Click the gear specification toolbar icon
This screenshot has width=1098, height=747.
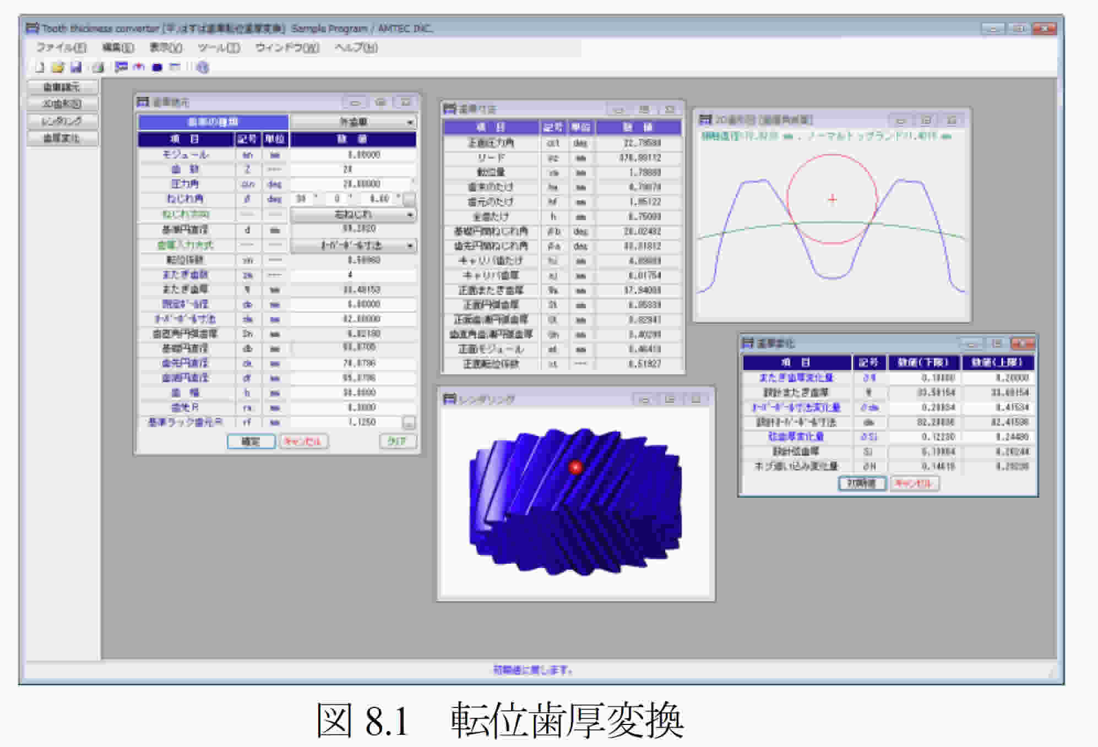coord(121,67)
